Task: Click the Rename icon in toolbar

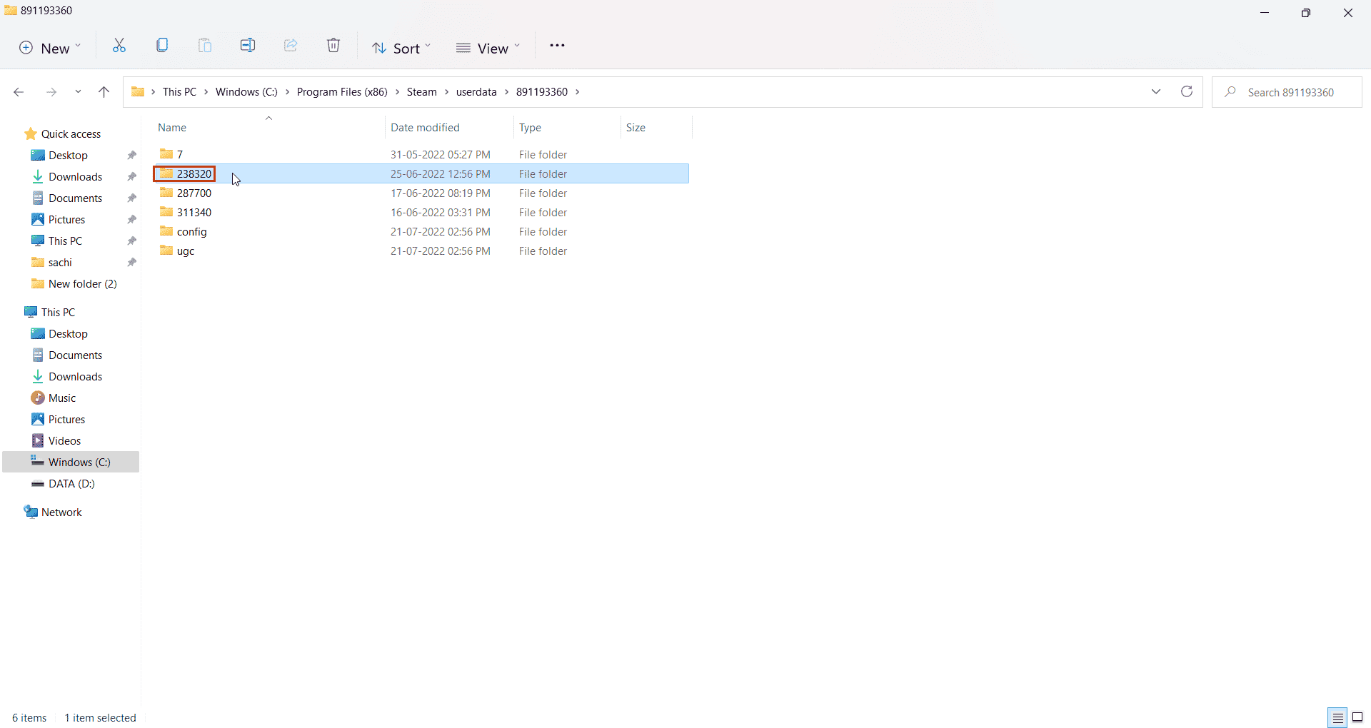Action: pyautogui.click(x=248, y=46)
